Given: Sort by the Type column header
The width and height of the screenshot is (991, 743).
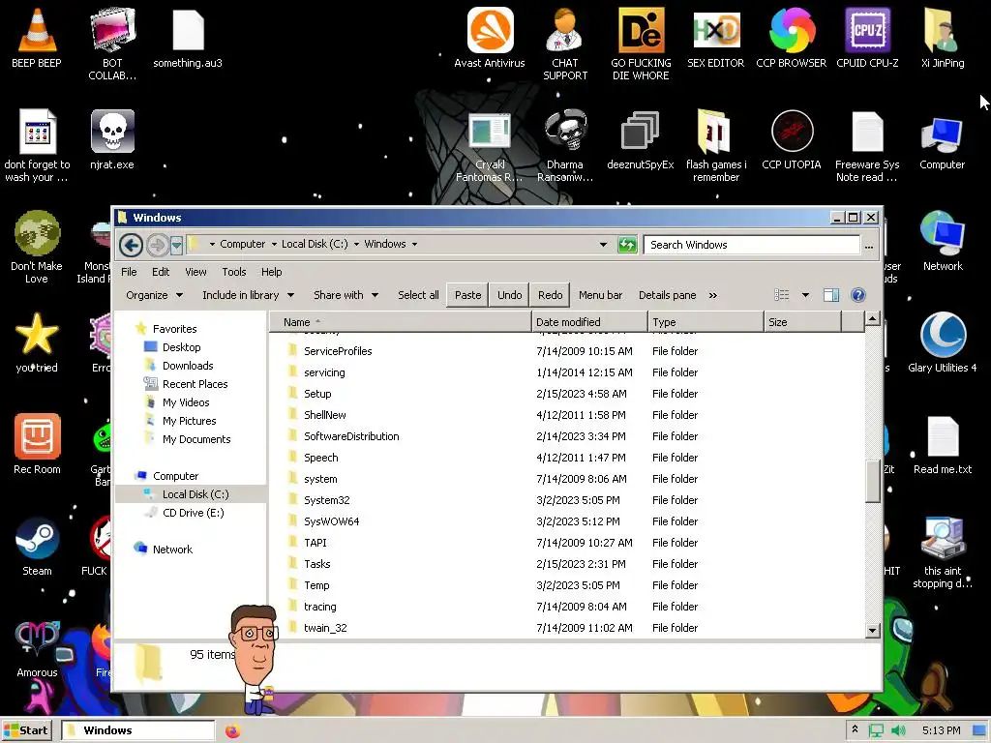Looking at the screenshot, I should tap(706, 322).
